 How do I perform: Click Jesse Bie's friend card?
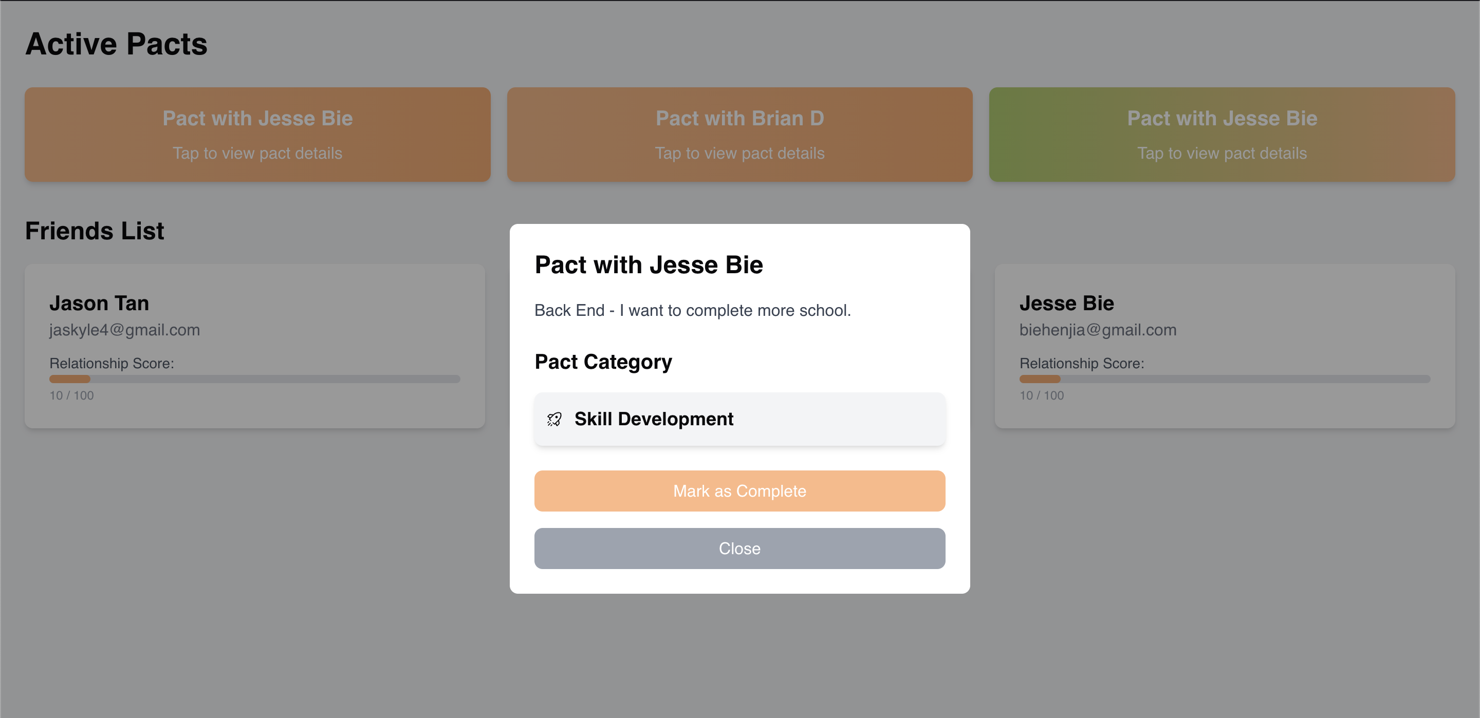pyautogui.click(x=1224, y=346)
